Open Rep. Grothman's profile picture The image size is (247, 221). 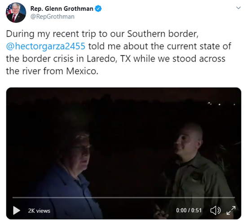[16, 13]
